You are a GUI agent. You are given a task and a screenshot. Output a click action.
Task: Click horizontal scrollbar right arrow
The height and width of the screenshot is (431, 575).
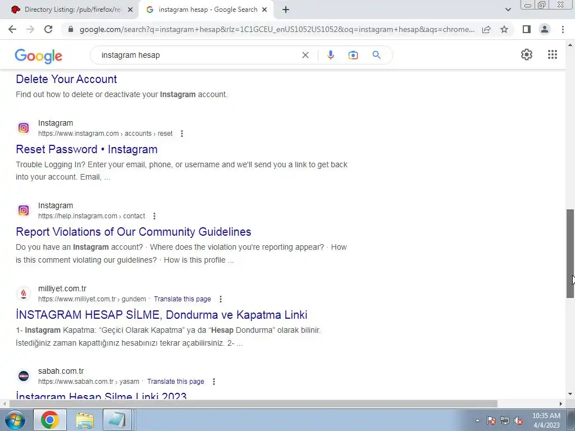click(561, 404)
